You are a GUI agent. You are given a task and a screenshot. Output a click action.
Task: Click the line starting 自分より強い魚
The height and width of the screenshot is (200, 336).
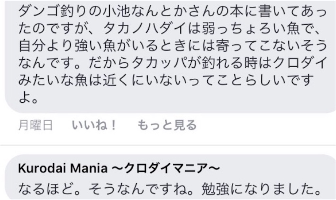point(173,46)
